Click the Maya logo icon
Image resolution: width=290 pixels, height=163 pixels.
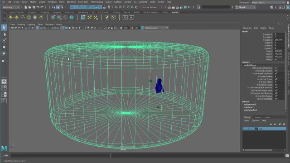click(x=4, y=148)
